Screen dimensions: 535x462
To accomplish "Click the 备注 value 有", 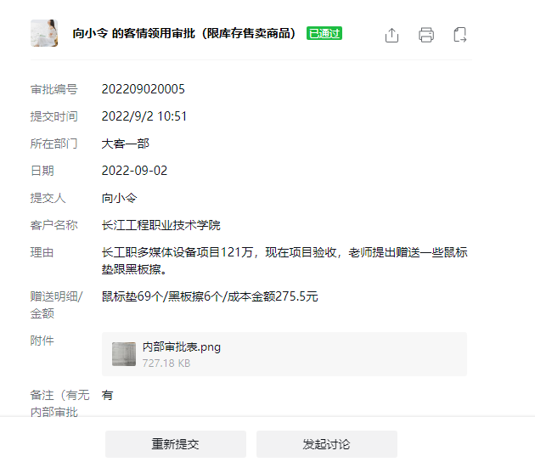I will pos(107,395).
